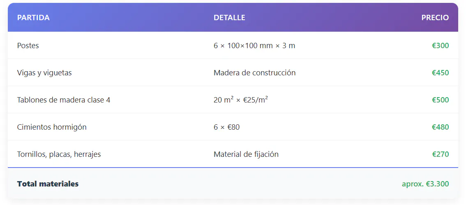
Task: Click the Madera de construcción detail
Action: pos(254,73)
